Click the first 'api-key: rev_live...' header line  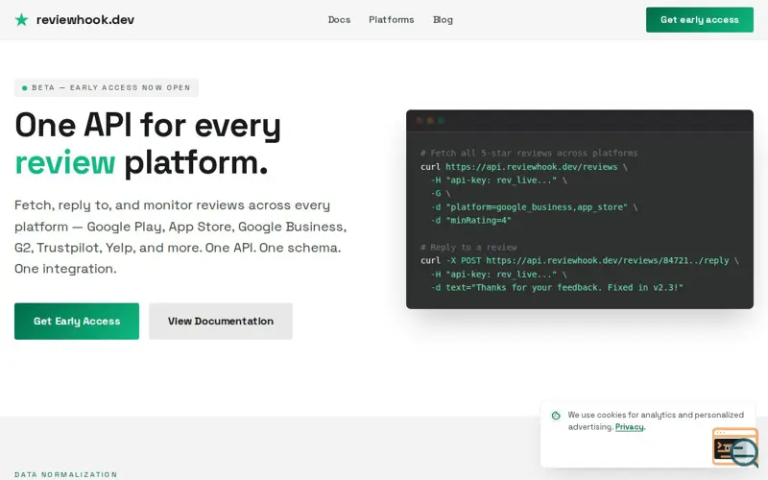tap(498, 180)
